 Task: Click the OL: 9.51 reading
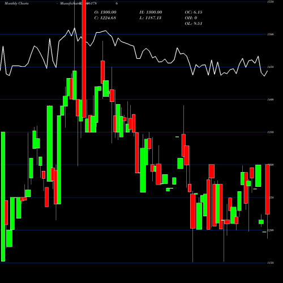pos(194,24)
